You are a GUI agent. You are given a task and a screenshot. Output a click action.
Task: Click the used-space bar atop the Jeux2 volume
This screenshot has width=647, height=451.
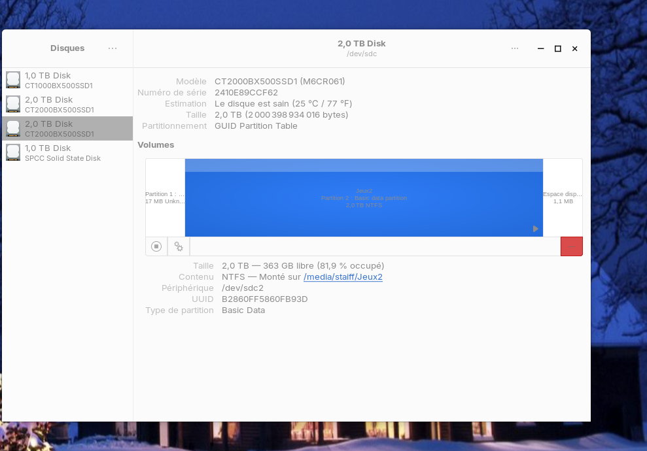pyautogui.click(x=364, y=165)
